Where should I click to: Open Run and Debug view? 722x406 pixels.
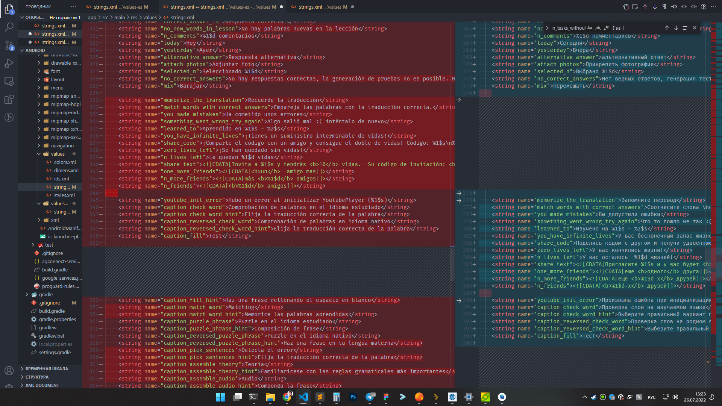(x=9, y=64)
